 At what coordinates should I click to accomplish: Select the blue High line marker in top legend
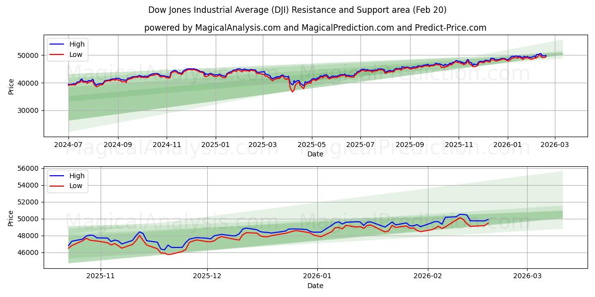coord(56,44)
